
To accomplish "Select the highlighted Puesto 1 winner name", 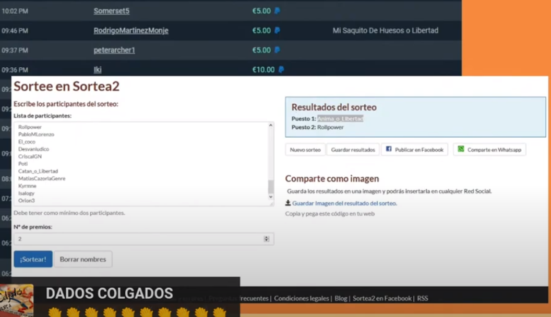I will (x=340, y=119).
